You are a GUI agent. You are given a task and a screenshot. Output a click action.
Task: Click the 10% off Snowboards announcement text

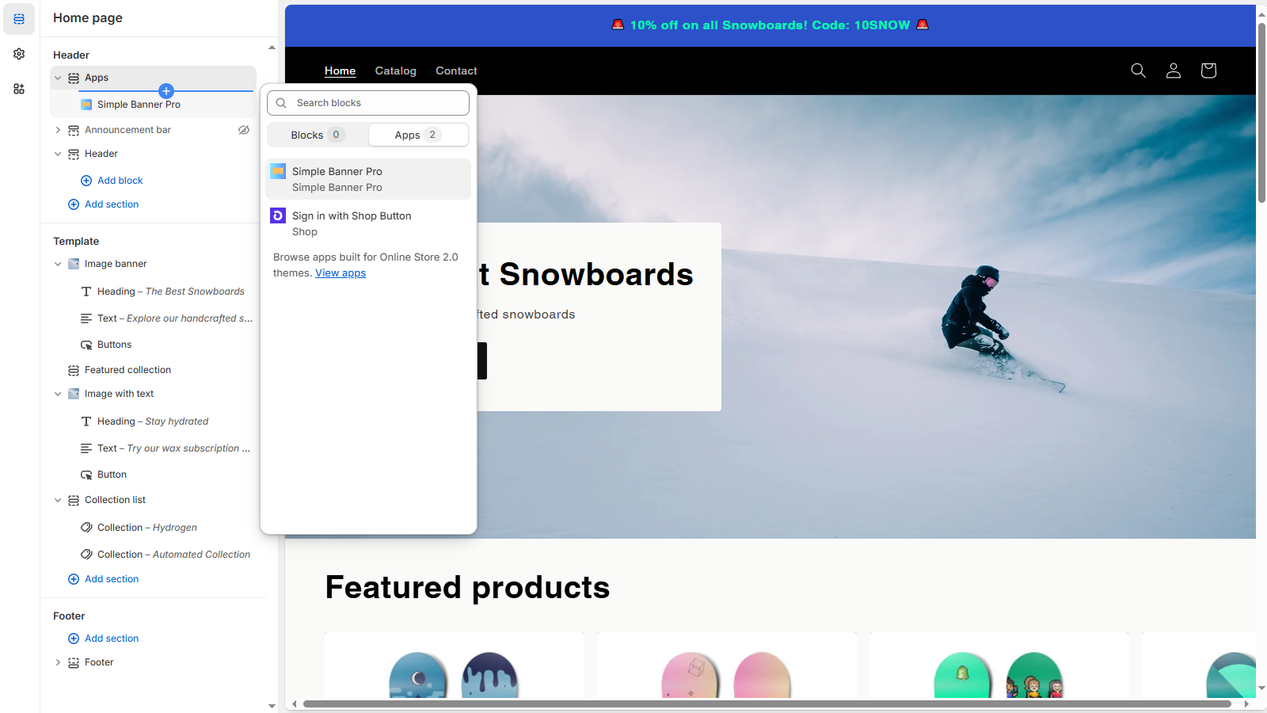coord(770,25)
